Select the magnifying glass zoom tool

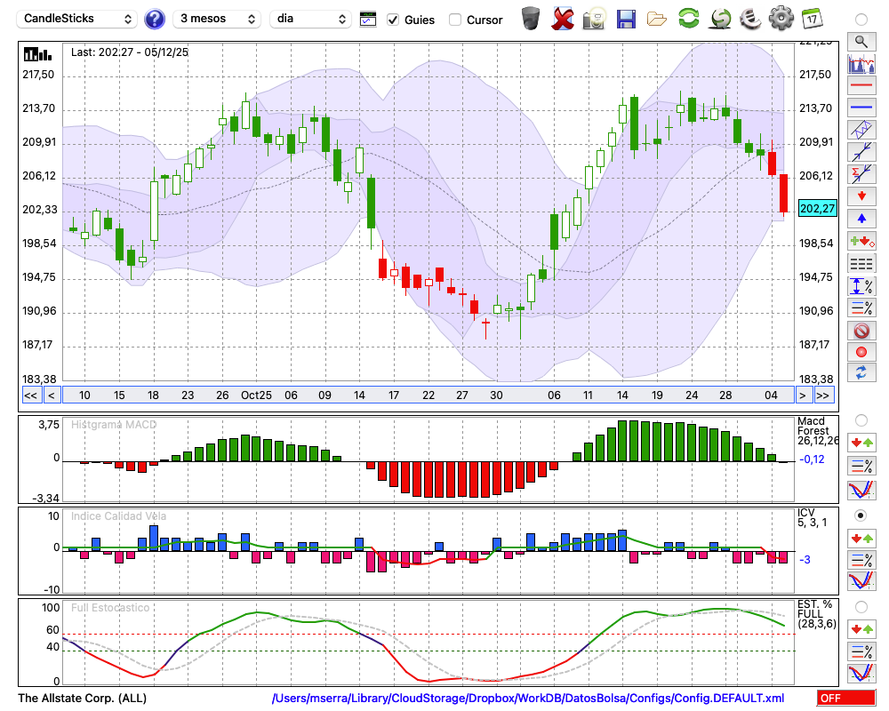coord(861,42)
